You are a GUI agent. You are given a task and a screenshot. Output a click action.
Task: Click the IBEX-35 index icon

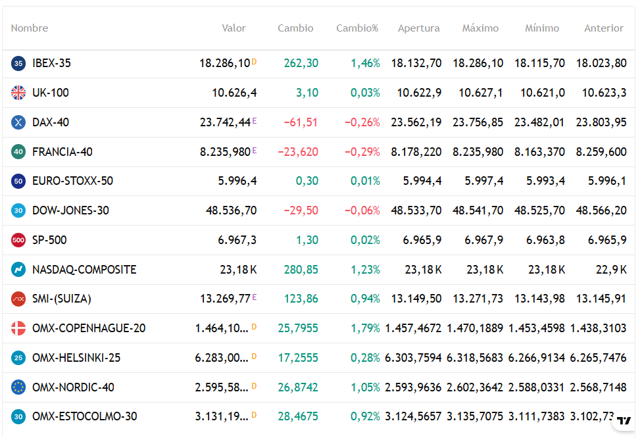pos(18,63)
